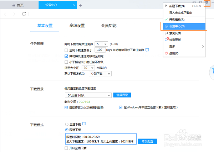Click the 新建下载 document icon
The height and width of the screenshot is (152, 214).
[x=166, y=6]
